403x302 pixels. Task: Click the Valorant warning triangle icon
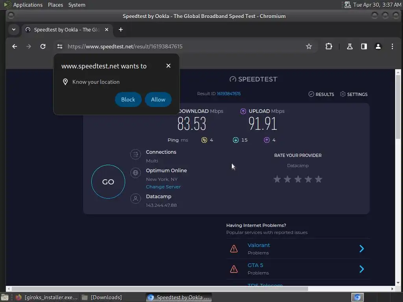(234, 249)
